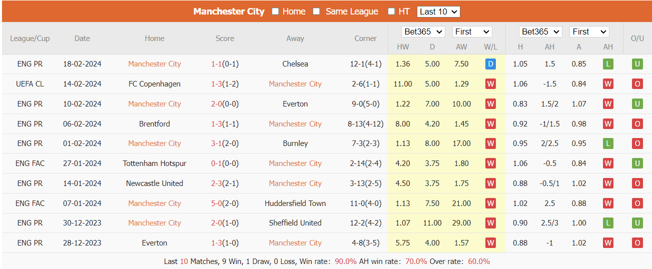This screenshot has width=652, height=269.
Task: Click the green U badge in Tottenham Hotspur row
Action: pyautogui.click(x=637, y=163)
